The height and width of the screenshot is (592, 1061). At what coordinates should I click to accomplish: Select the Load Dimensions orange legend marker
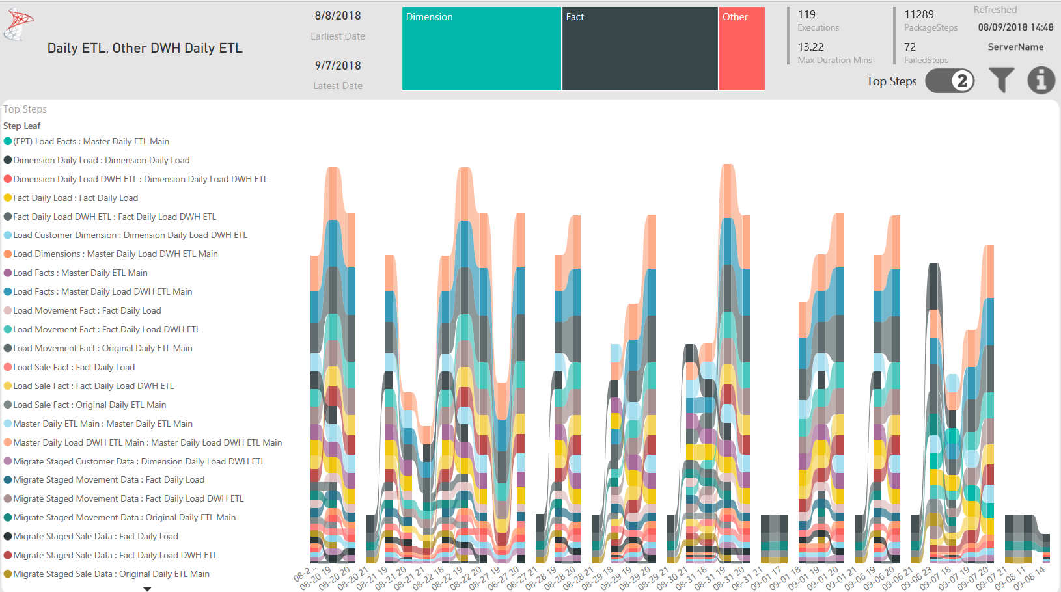[x=8, y=254]
